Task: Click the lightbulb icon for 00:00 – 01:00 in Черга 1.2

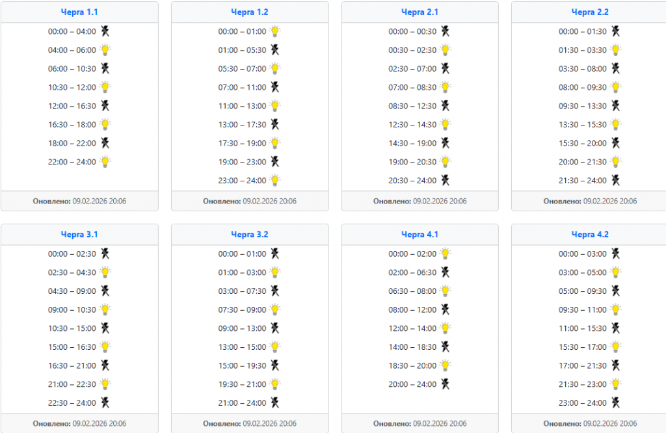Action: point(275,31)
